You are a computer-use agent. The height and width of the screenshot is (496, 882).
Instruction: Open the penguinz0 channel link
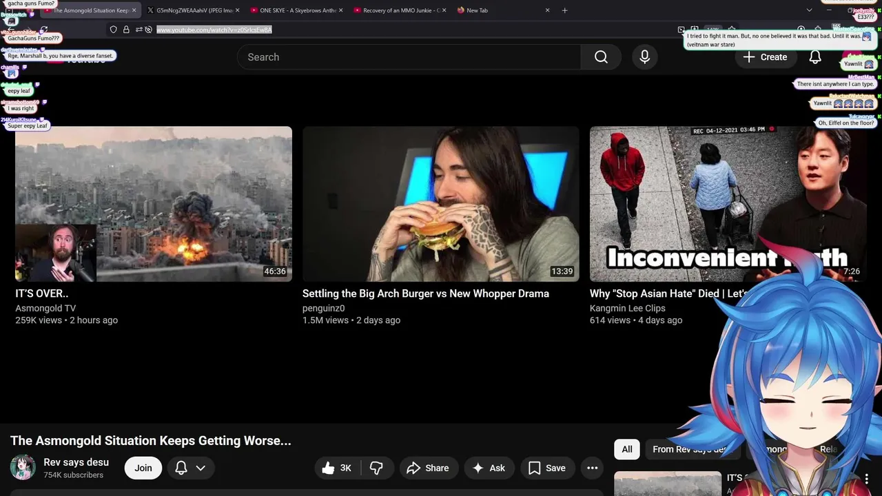point(323,308)
